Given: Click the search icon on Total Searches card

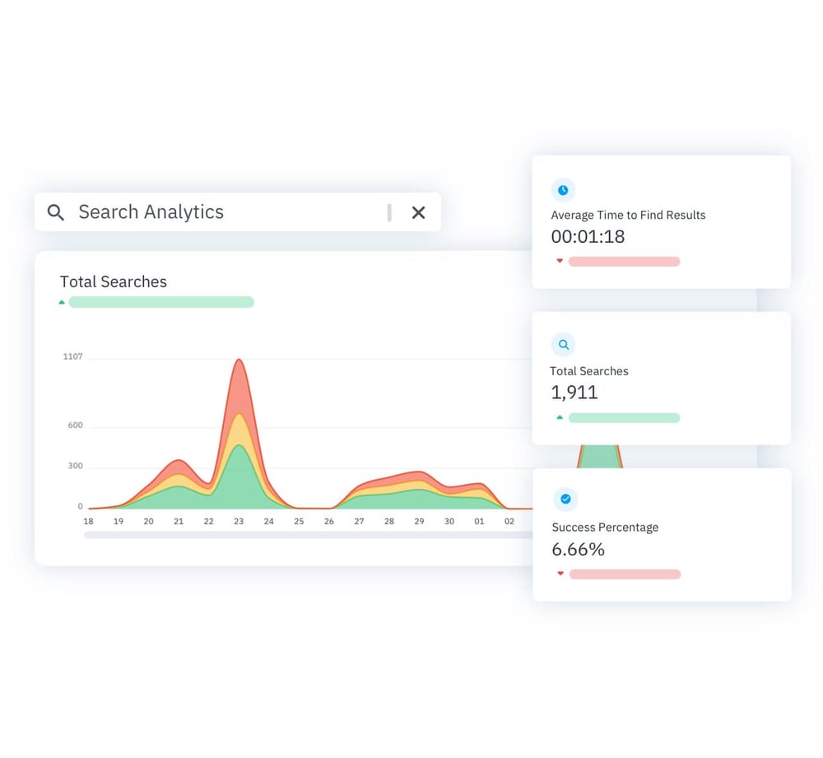Looking at the screenshot, I should pyautogui.click(x=563, y=344).
